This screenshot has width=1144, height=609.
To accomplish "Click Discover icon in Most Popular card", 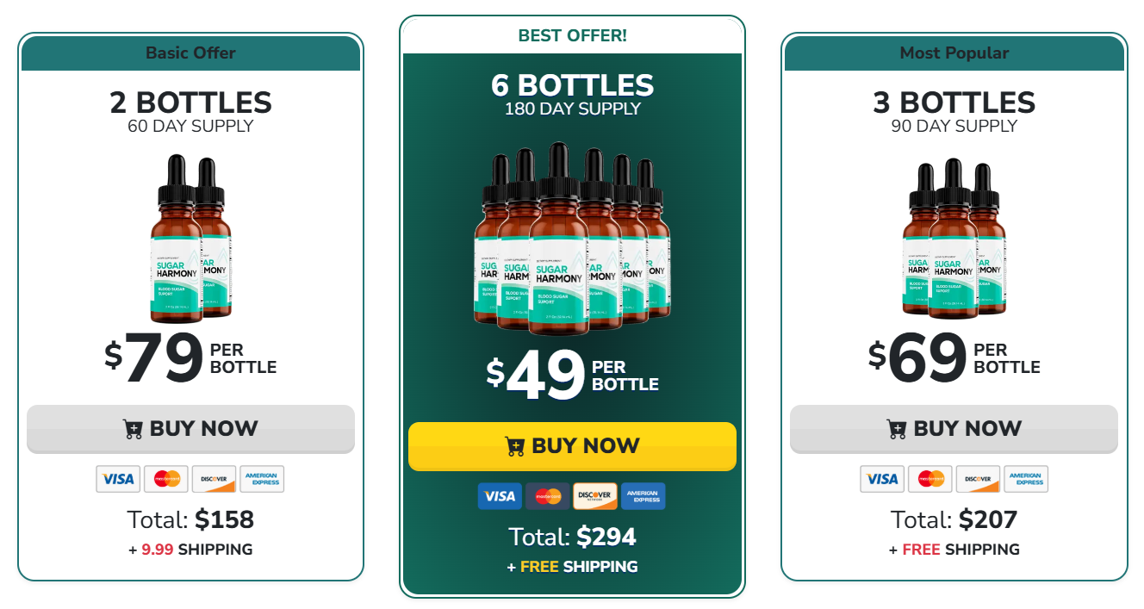I will pos(978,479).
